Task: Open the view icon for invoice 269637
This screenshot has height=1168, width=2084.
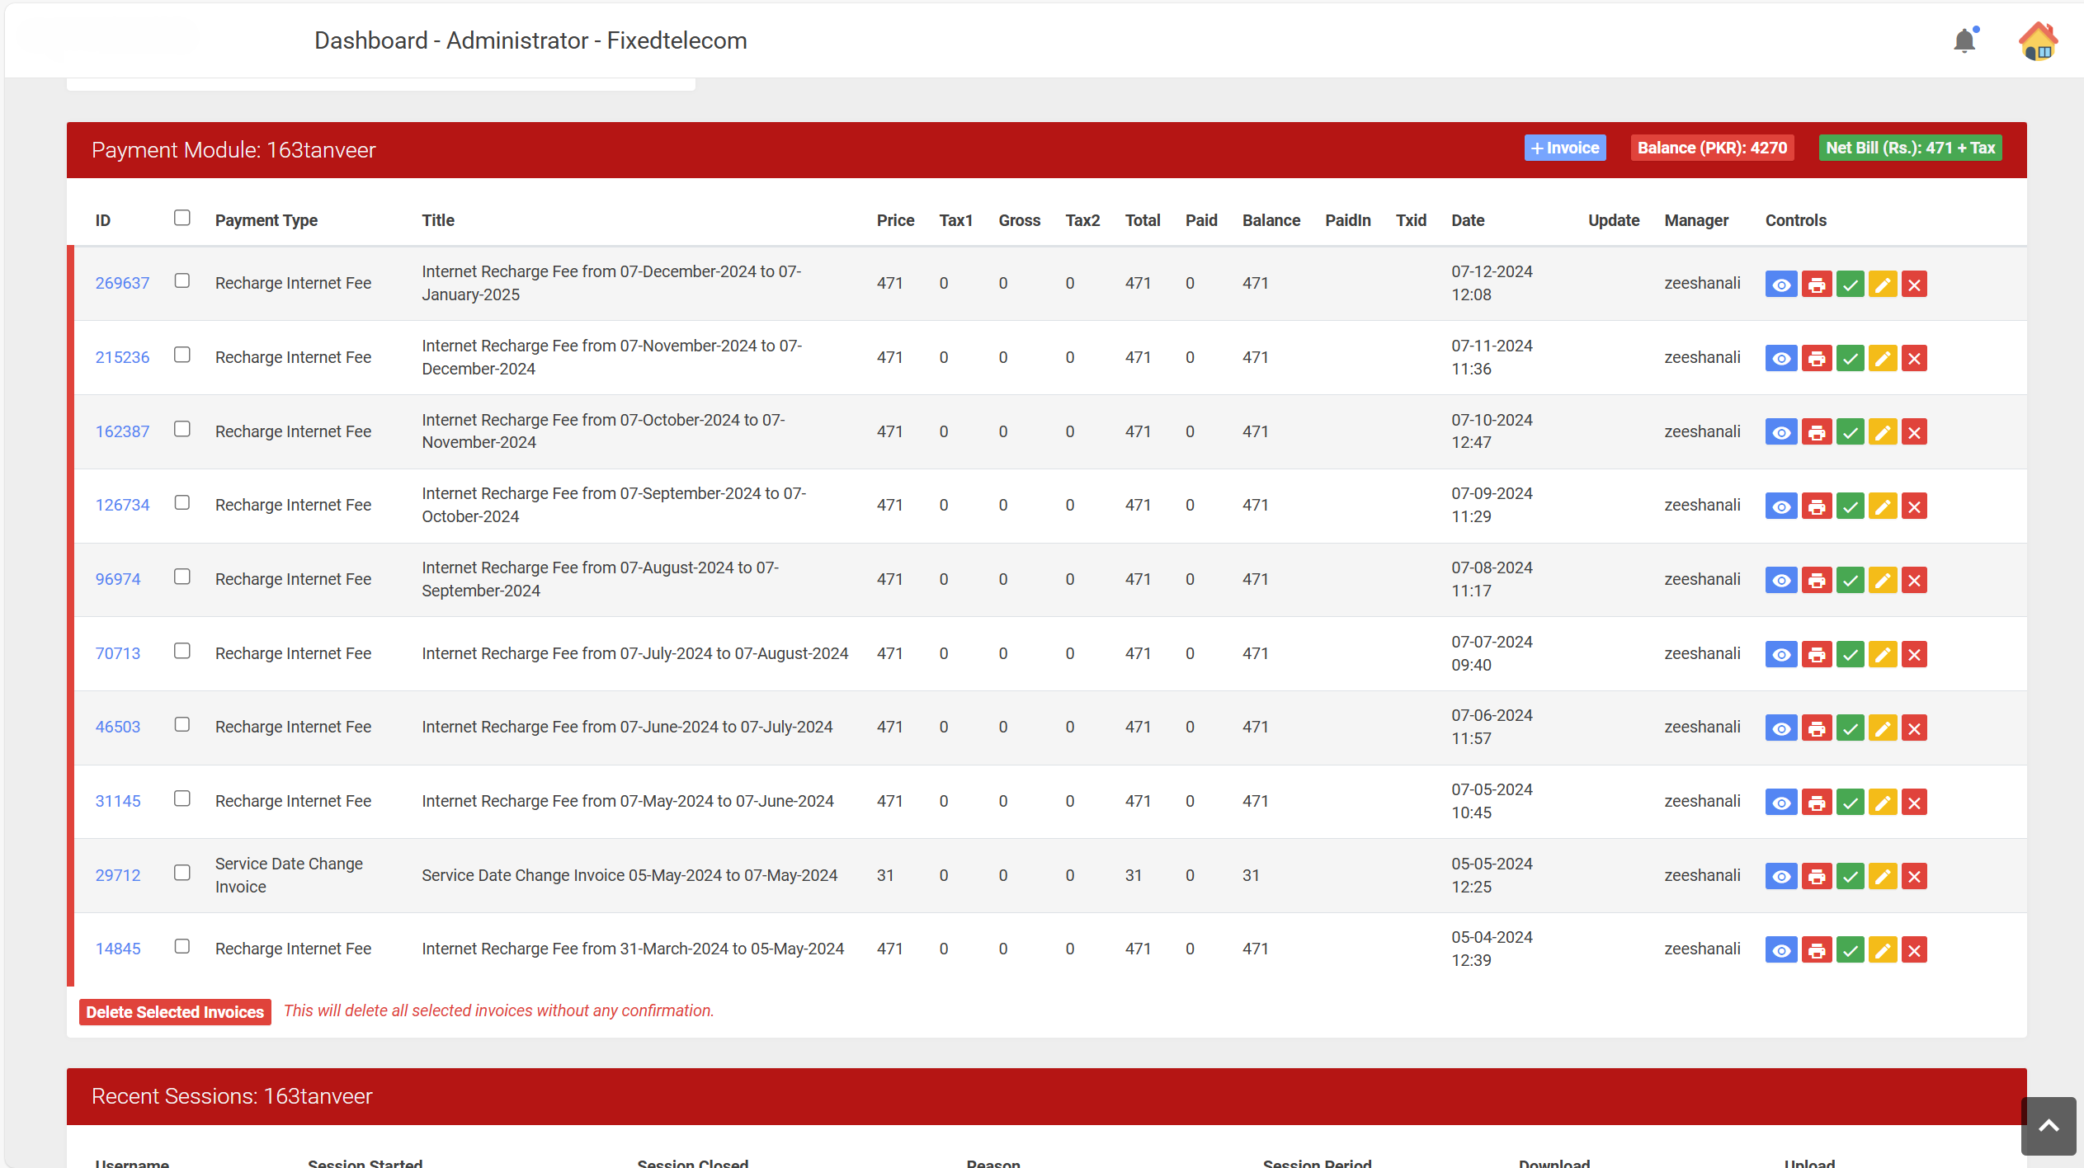Action: (x=1781, y=283)
